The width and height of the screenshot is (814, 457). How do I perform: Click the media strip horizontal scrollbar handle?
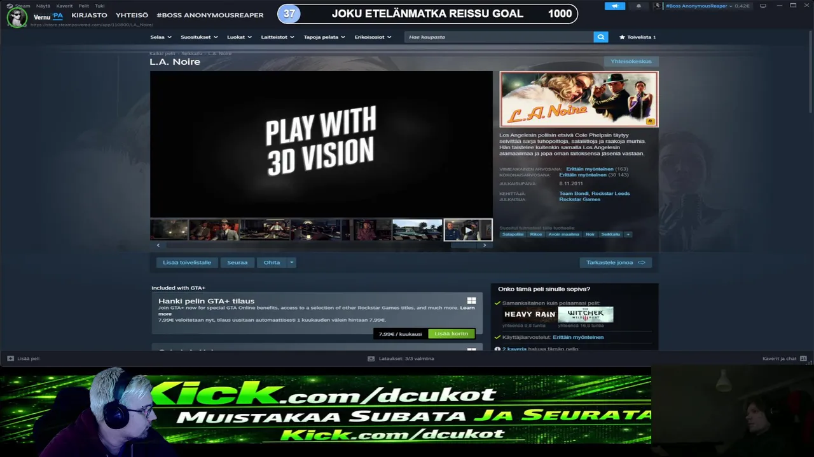pyautogui.click(x=464, y=245)
